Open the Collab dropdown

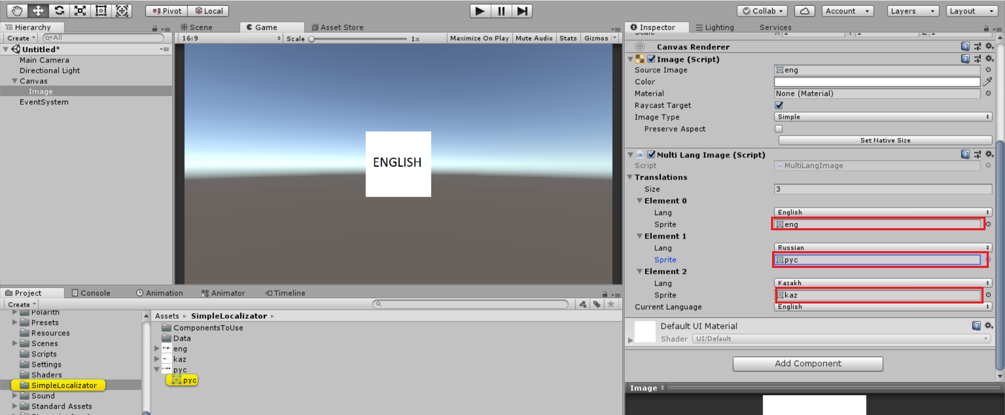pos(763,11)
